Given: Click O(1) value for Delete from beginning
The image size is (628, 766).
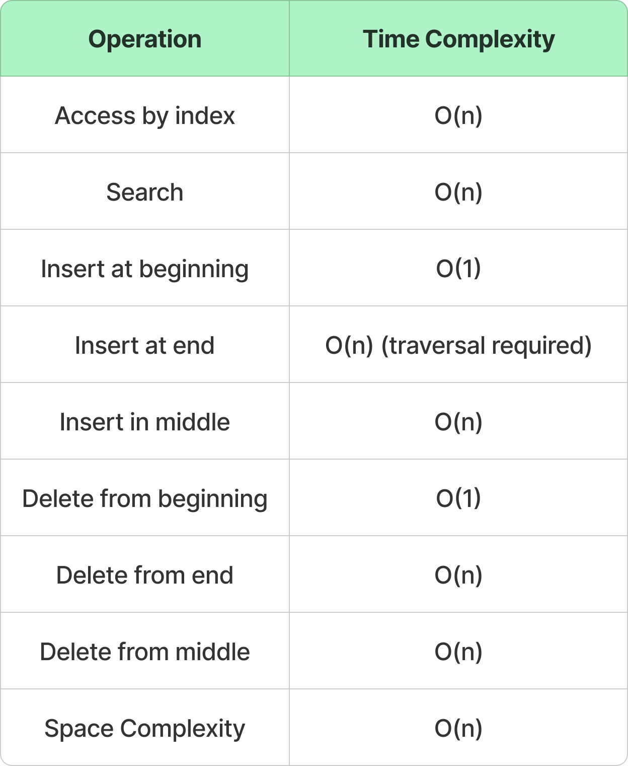Looking at the screenshot, I should 458,498.
